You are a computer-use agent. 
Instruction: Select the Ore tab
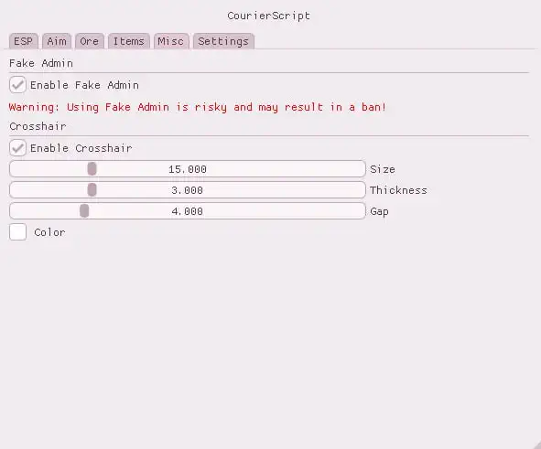90,41
